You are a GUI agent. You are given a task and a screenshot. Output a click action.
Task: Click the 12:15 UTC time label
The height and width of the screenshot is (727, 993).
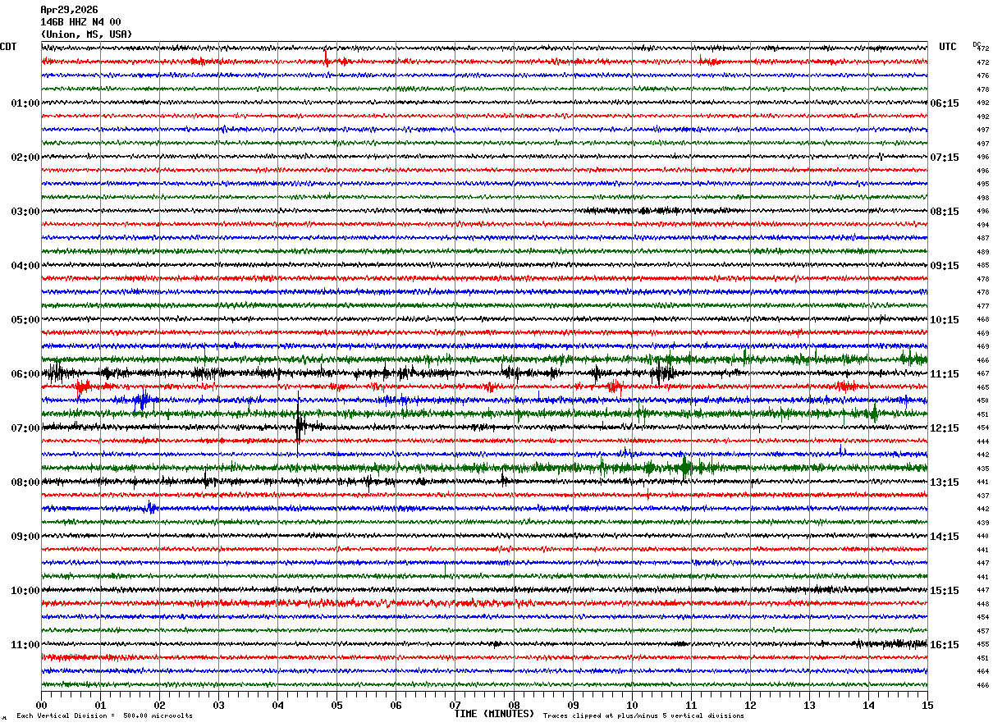pyautogui.click(x=945, y=428)
